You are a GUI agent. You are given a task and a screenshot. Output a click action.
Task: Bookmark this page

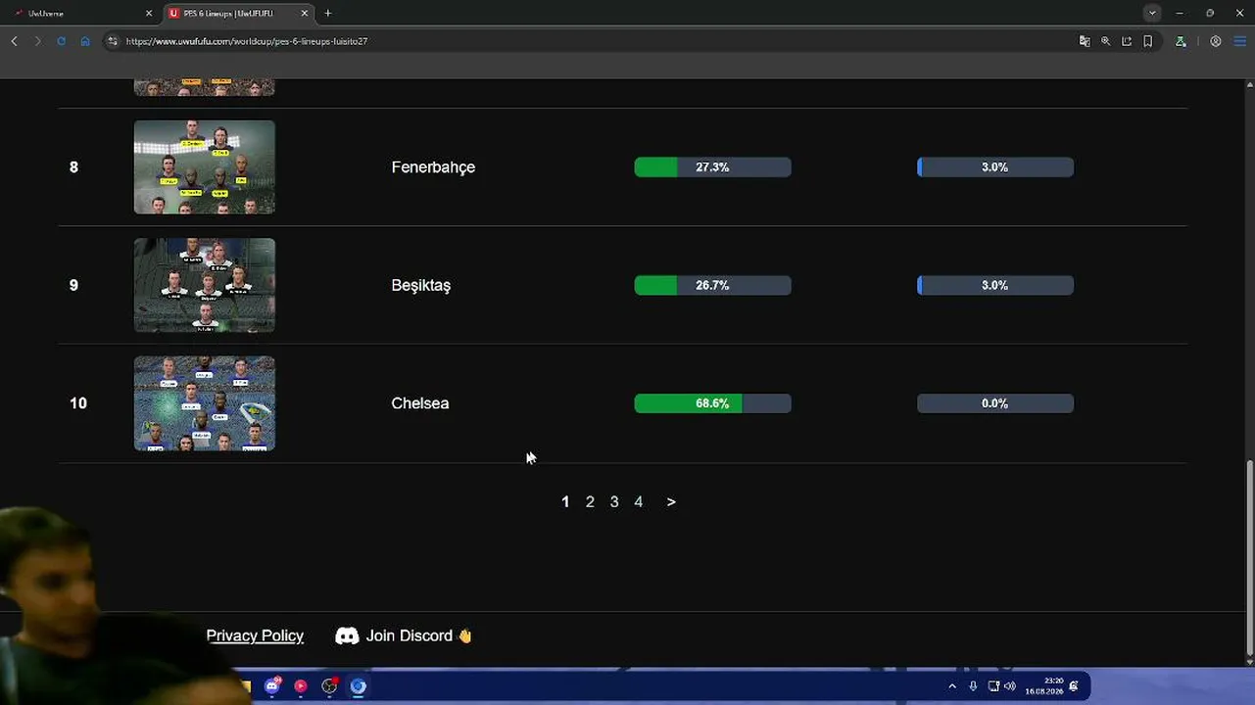click(1148, 41)
